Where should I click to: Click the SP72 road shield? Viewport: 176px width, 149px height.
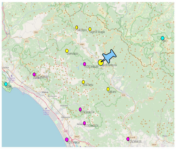point(27,41)
